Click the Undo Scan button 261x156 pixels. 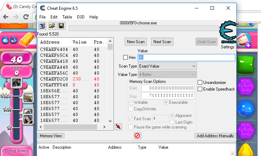point(206,42)
